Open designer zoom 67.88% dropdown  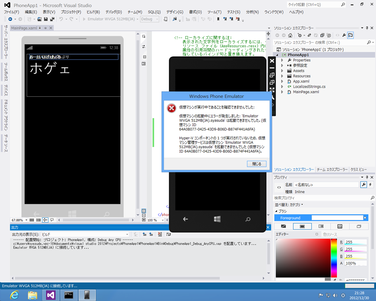tap(26, 220)
